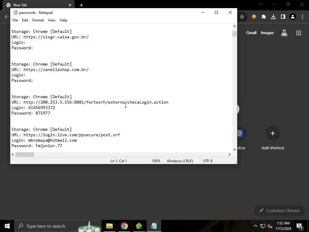Open the green gem app on taskbar

click(139, 226)
